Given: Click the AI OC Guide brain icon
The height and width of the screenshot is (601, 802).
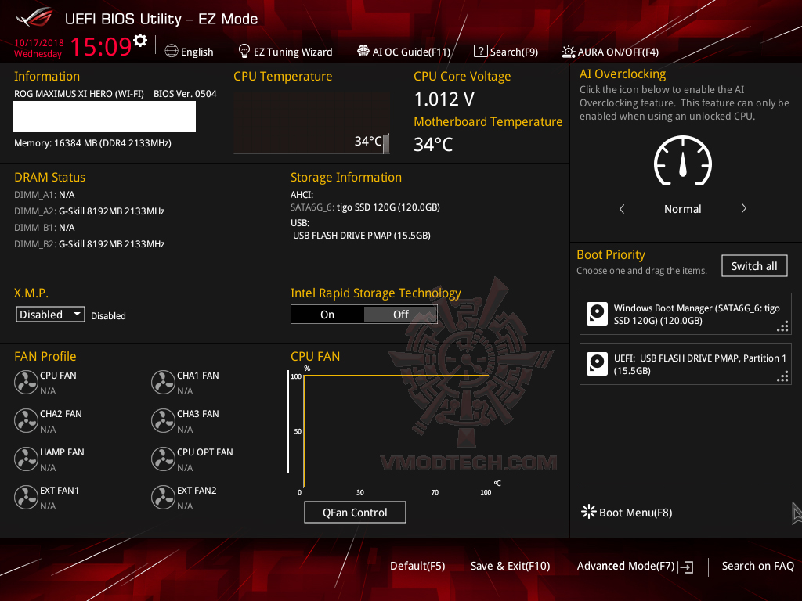Looking at the screenshot, I should point(363,51).
